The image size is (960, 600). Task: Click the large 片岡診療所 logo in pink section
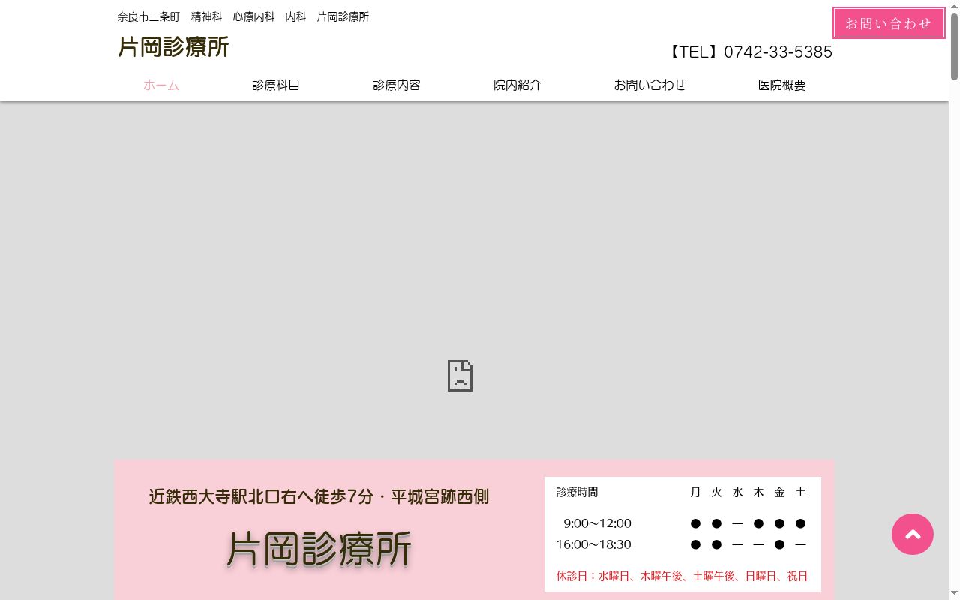[319, 550]
